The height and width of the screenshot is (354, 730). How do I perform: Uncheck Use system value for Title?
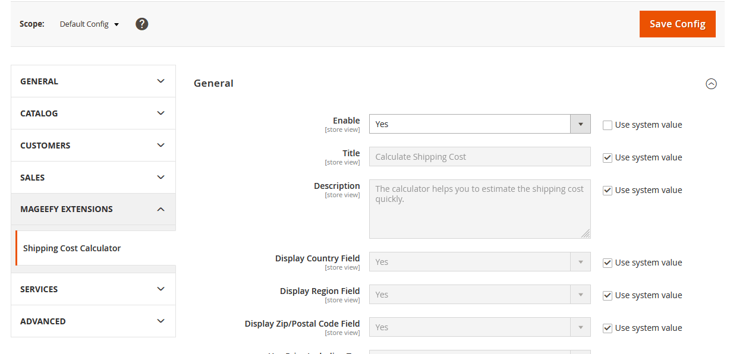coord(608,158)
